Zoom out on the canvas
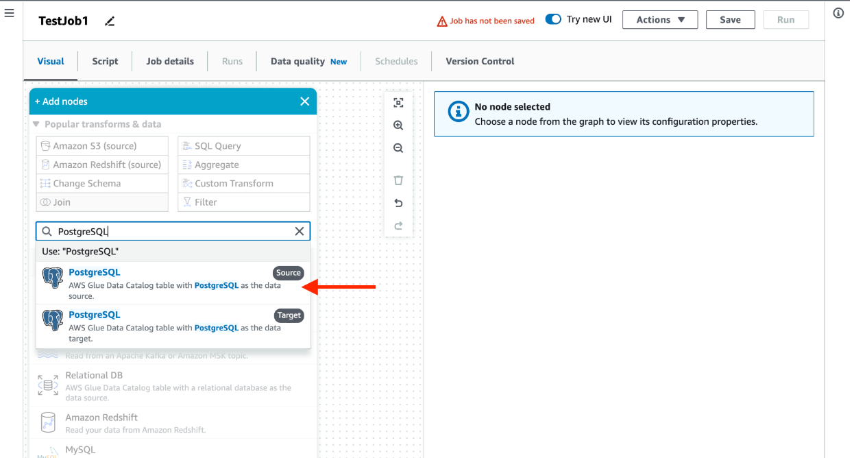 coord(398,148)
